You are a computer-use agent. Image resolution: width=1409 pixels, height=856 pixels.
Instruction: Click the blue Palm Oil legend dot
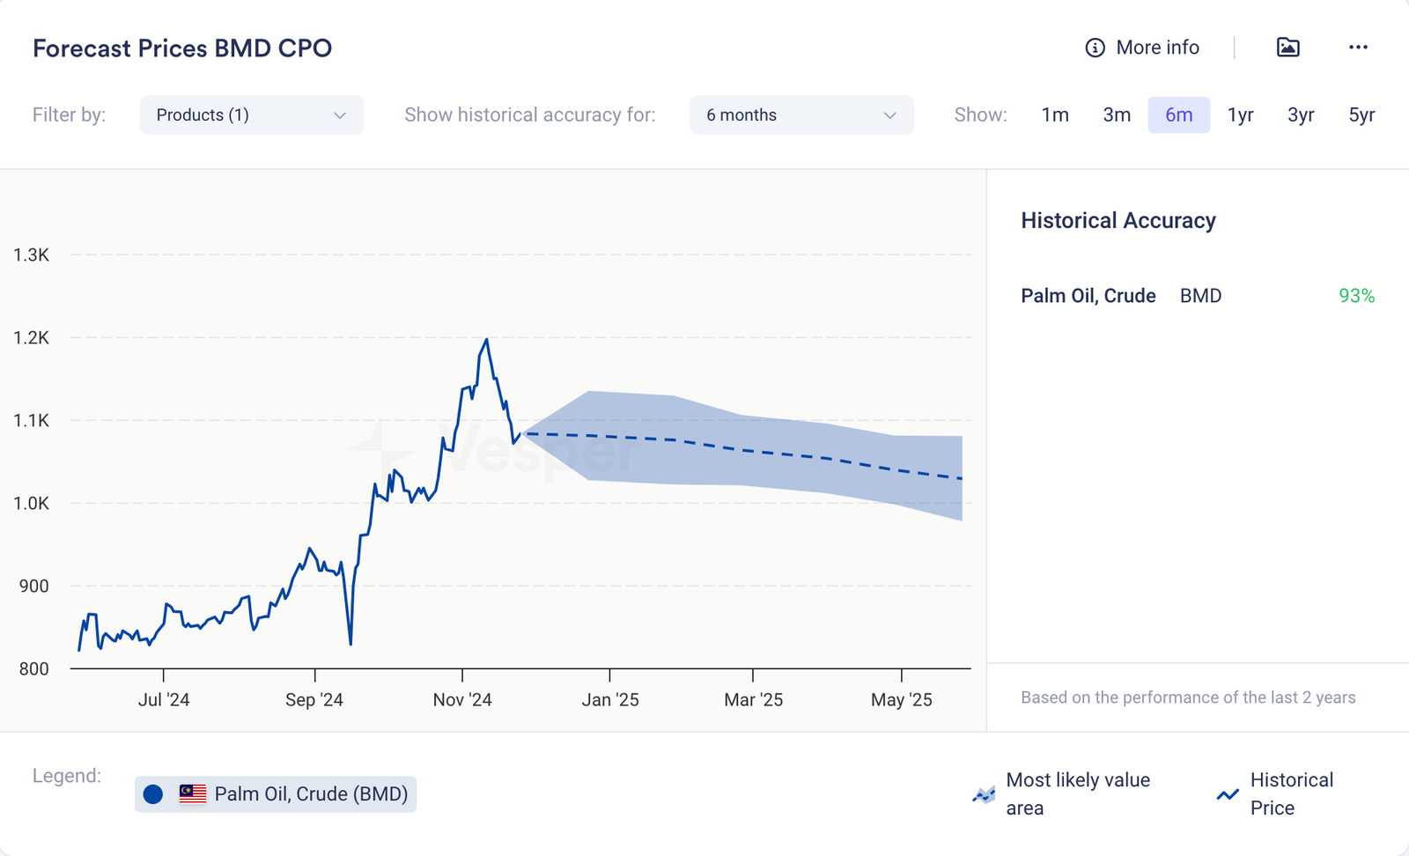tap(153, 794)
